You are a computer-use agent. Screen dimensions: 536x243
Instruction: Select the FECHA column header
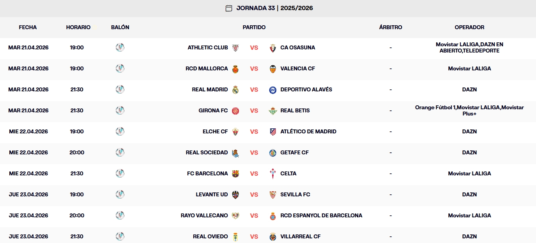point(27,27)
